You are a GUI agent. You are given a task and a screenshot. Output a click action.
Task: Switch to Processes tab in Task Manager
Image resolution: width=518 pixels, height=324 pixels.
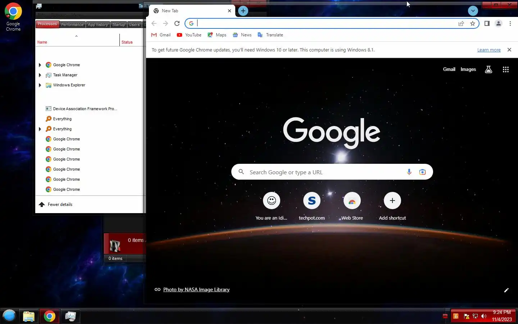(47, 24)
